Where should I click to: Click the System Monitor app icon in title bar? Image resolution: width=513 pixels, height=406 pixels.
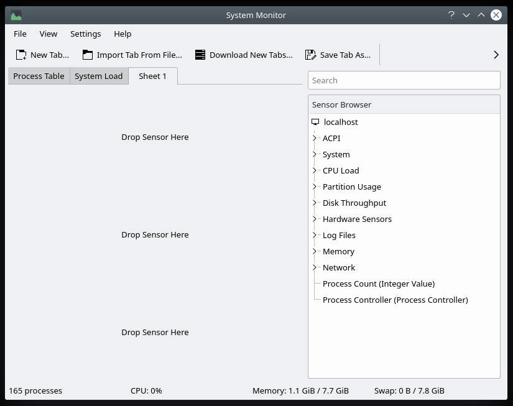[16, 15]
